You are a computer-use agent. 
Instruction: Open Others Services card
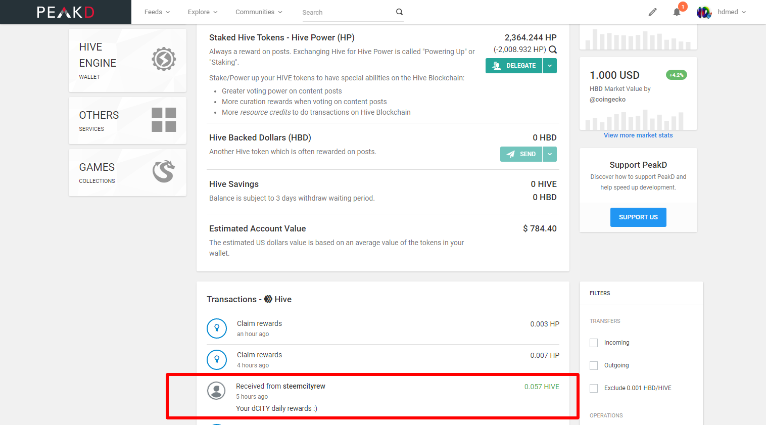[127, 120]
